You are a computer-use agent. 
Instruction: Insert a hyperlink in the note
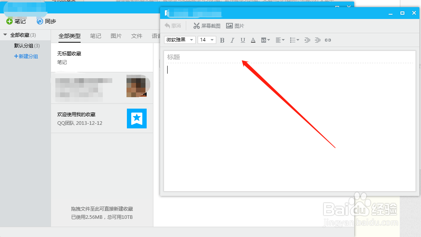328,40
